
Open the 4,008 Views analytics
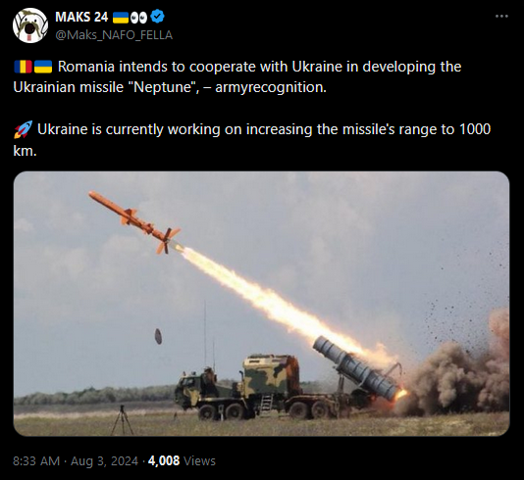point(182,461)
